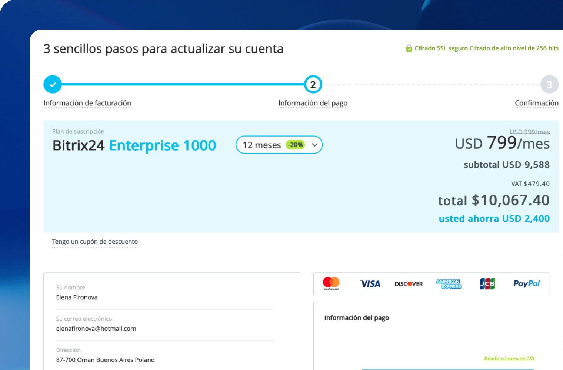Image resolution: width=563 pixels, height=370 pixels.
Task: Click the Mastercard payment icon
Action: (x=331, y=283)
